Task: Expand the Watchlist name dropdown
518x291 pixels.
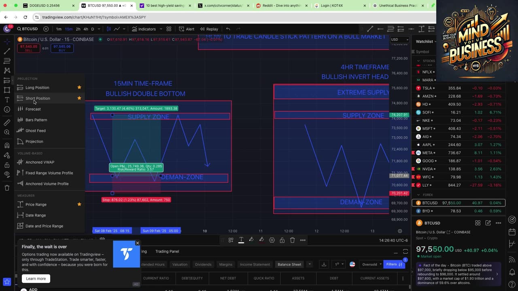Action: point(426,42)
